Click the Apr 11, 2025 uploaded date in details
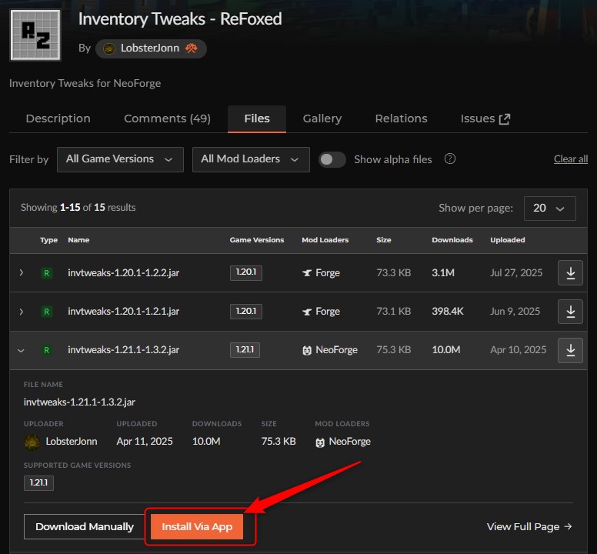This screenshot has width=597, height=554. [145, 442]
